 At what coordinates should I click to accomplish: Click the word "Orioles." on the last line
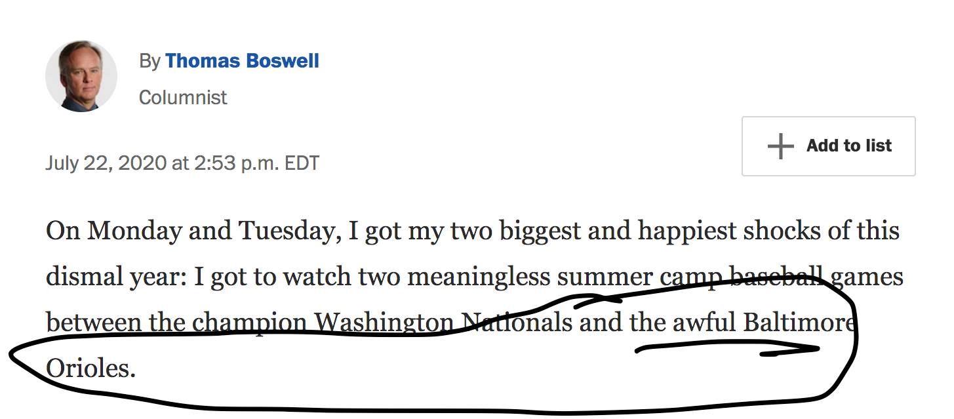click(x=90, y=369)
